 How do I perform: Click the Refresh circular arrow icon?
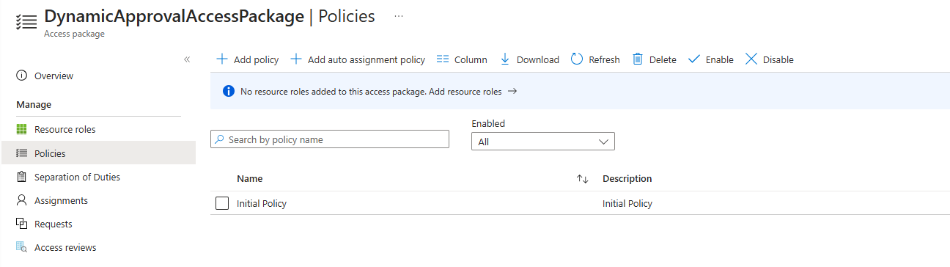577,59
